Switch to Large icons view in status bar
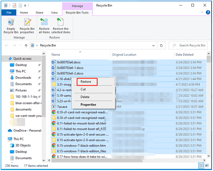 207,166
